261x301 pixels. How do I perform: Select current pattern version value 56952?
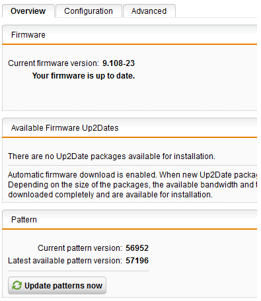[x=137, y=248]
